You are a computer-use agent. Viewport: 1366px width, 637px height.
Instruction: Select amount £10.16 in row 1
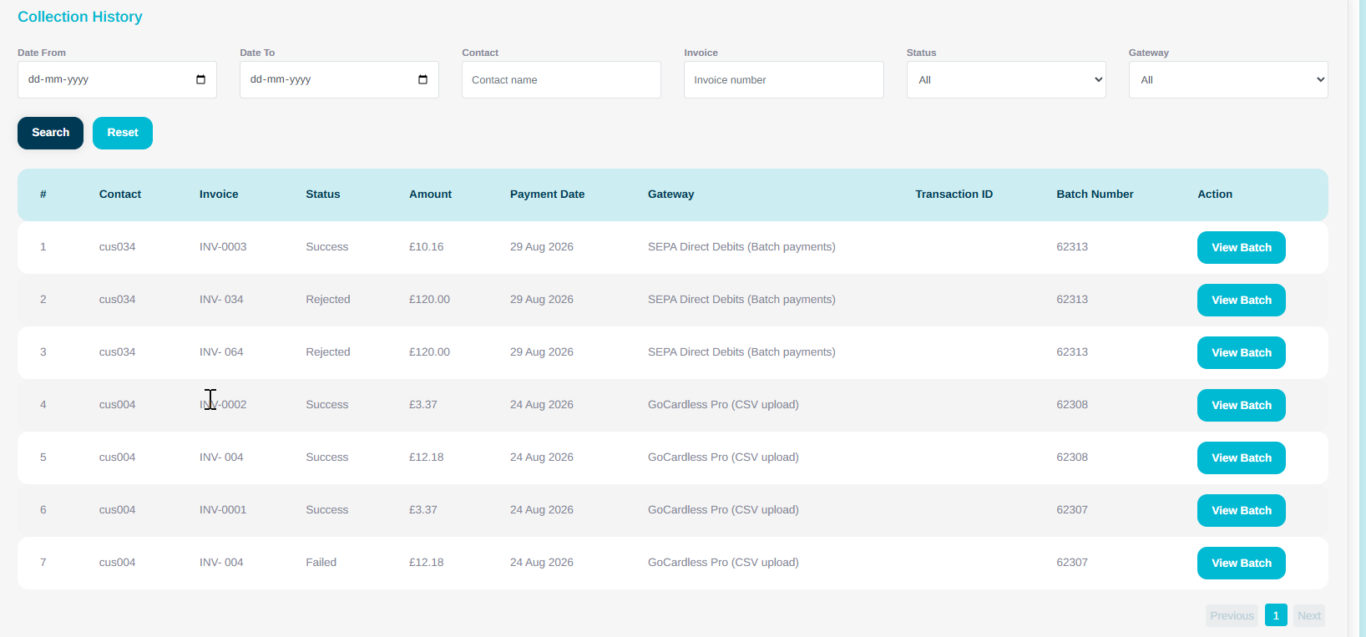(x=426, y=246)
